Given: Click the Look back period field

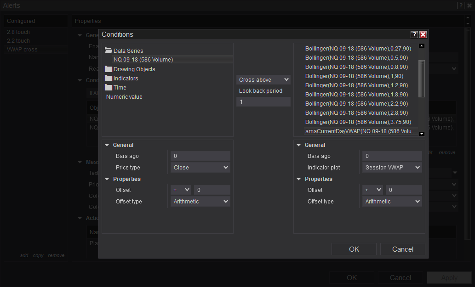Looking at the screenshot, I should (x=263, y=102).
